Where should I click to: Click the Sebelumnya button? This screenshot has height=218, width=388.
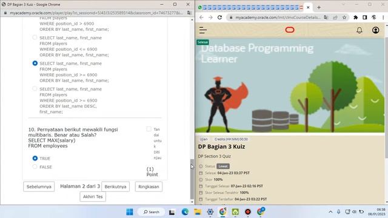click(39, 187)
